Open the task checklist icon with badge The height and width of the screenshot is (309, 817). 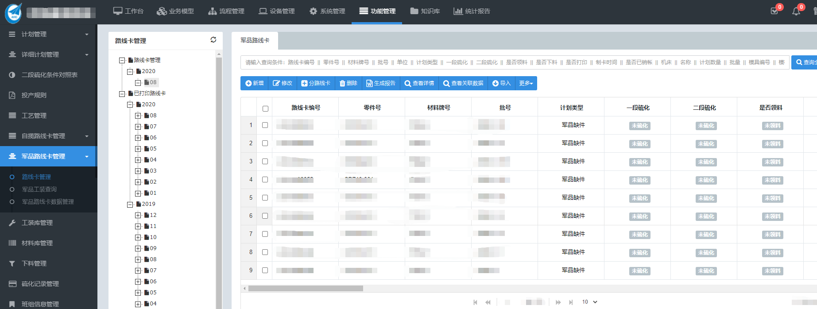coord(774,11)
